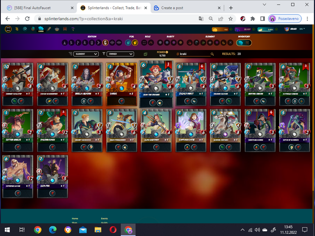Open Opera from the taskbar
This screenshot has height=236, width=315.
point(113,229)
